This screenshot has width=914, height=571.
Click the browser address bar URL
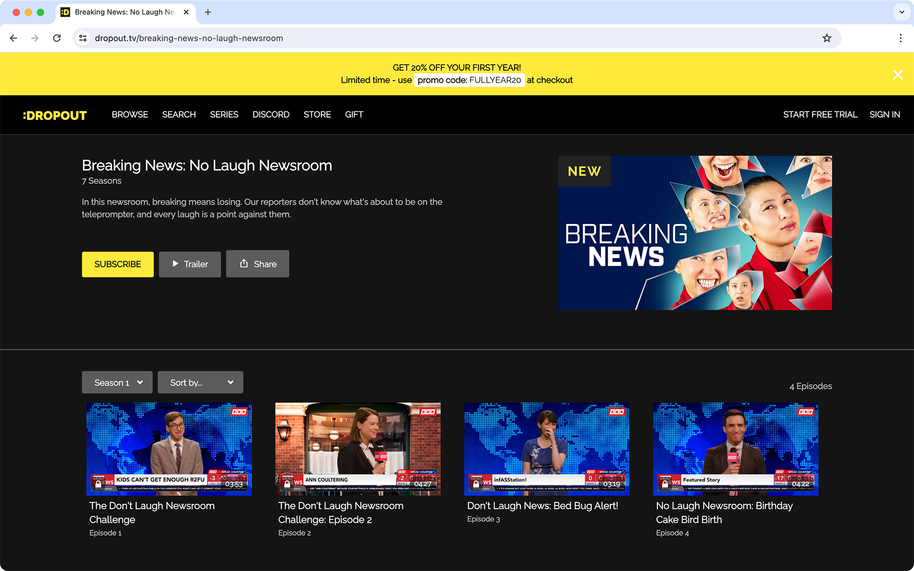[189, 38]
